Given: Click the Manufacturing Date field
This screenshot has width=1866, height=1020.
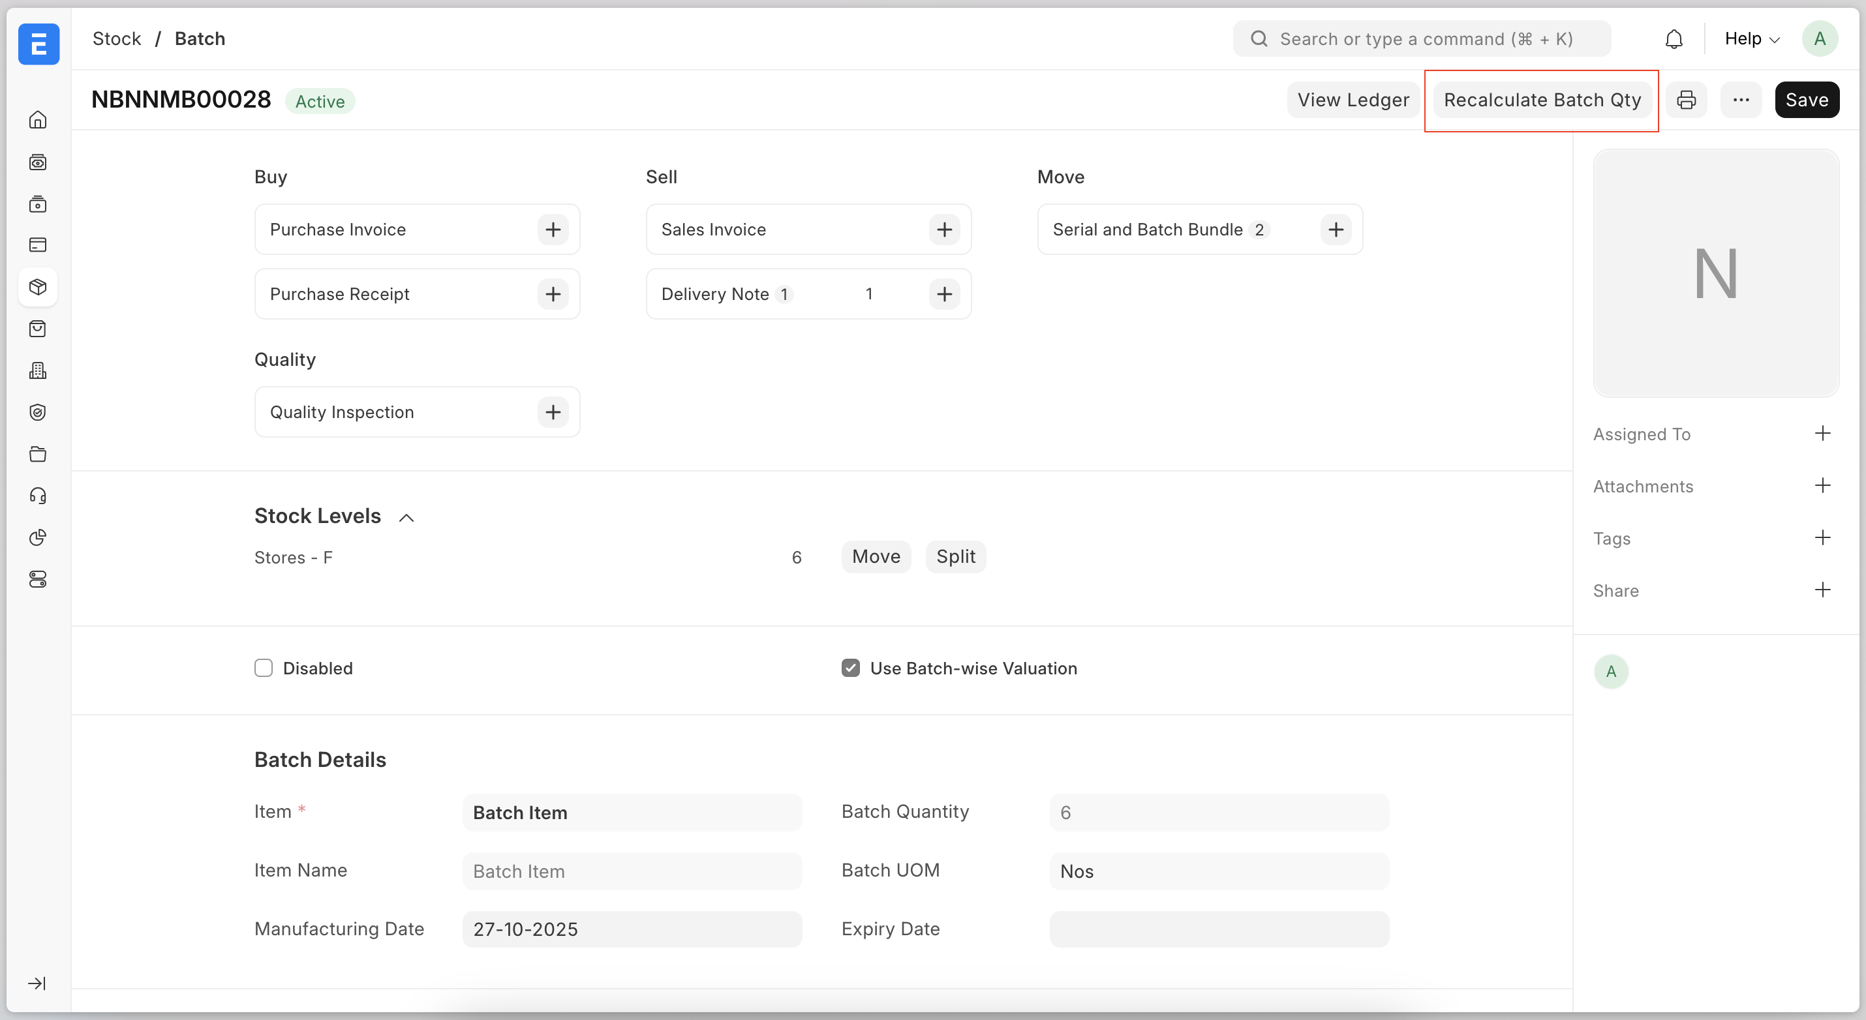Looking at the screenshot, I should pos(632,929).
